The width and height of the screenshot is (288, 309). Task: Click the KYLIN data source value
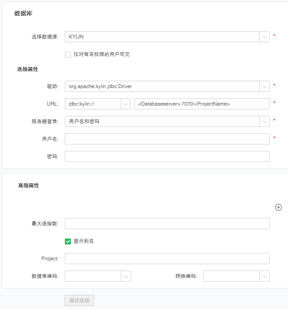162,37
